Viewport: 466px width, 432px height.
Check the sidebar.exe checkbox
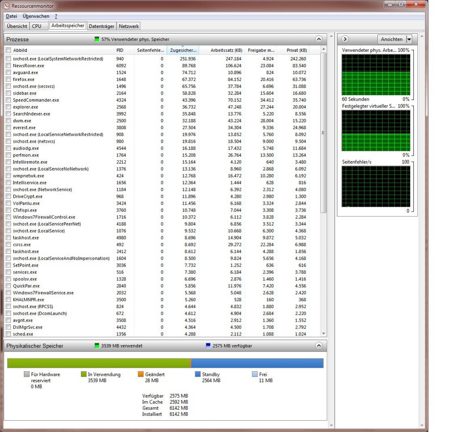tap(9, 93)
